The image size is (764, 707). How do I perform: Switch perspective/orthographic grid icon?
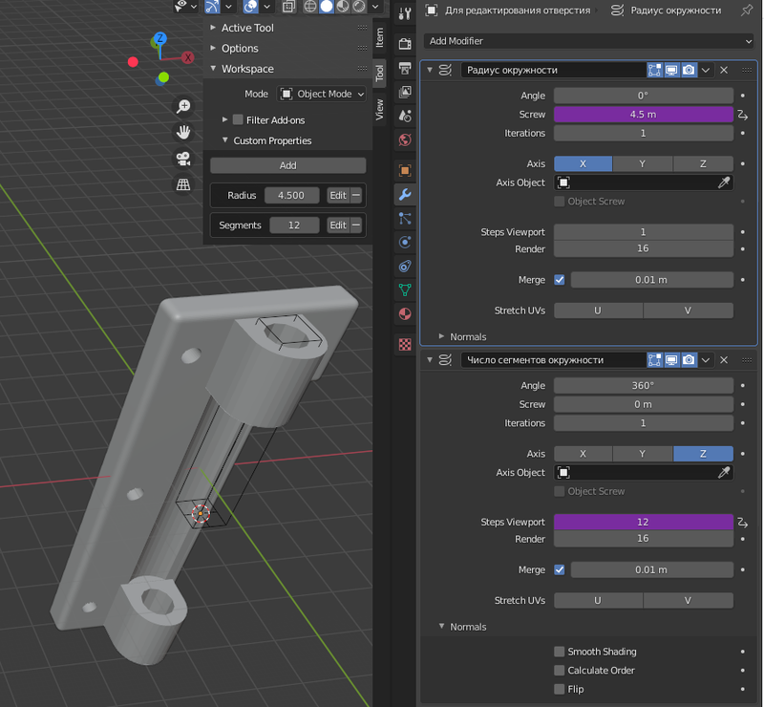point(183,184)
